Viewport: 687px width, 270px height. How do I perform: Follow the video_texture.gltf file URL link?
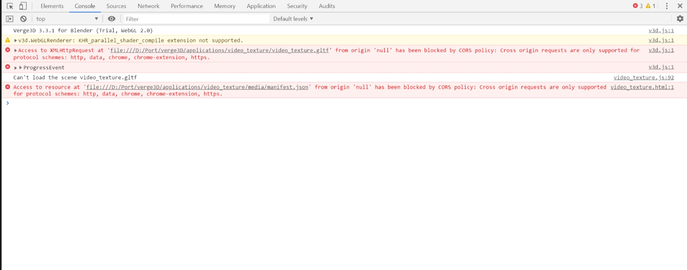point(220,50)
